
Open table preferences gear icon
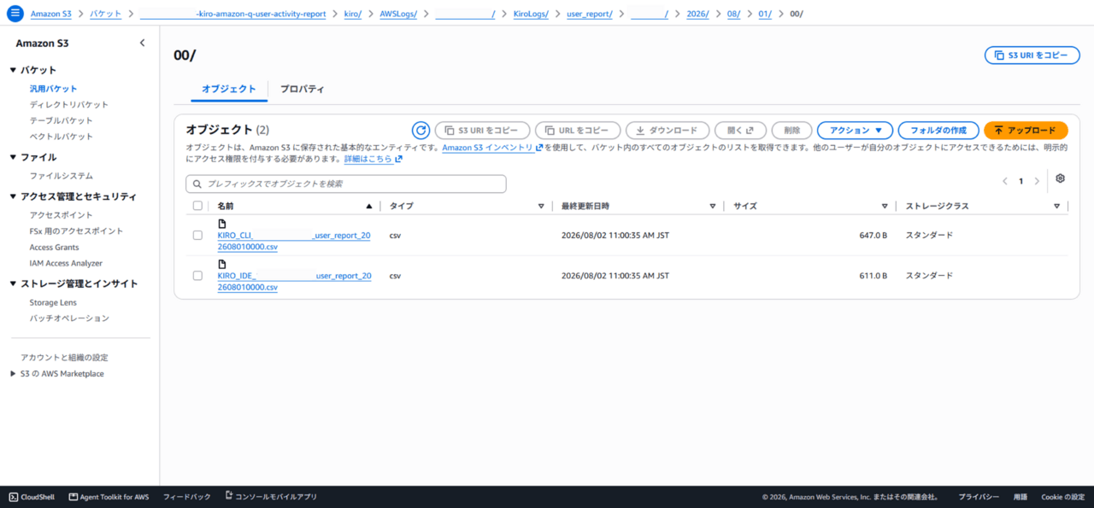click(x=1060, y=178)
